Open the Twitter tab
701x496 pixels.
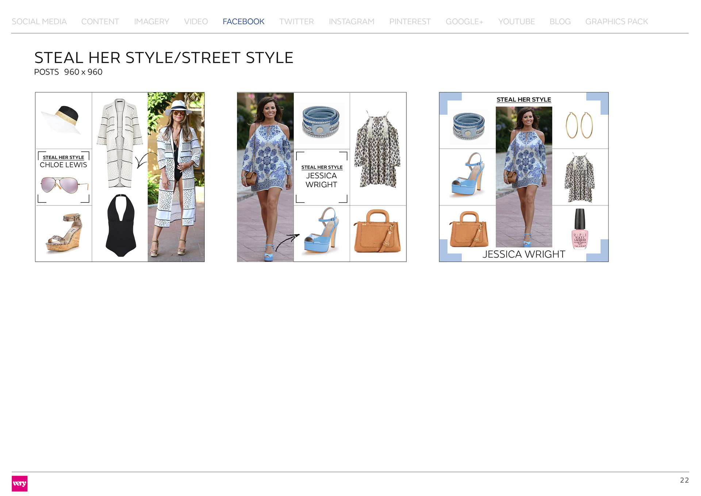pos(296,22)
